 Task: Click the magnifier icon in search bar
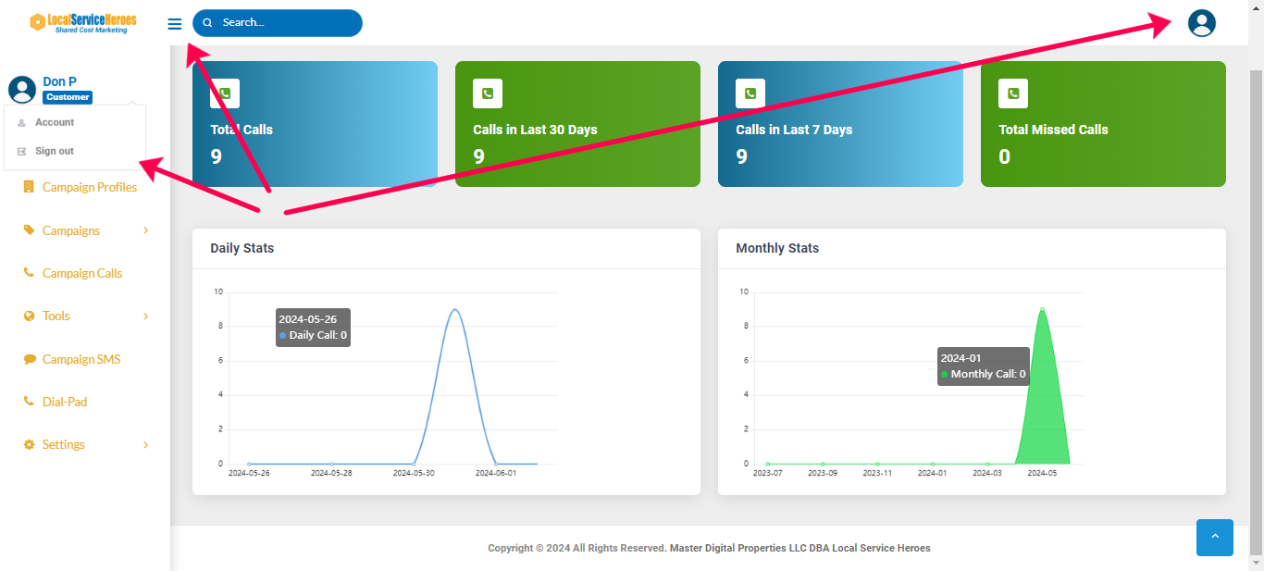(x=207, y=23)
